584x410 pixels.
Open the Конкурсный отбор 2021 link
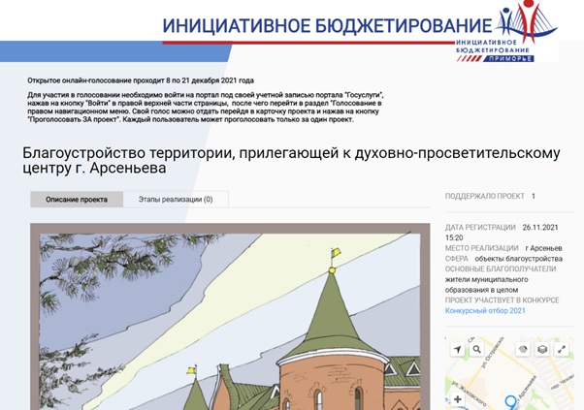tap(484, 310)
